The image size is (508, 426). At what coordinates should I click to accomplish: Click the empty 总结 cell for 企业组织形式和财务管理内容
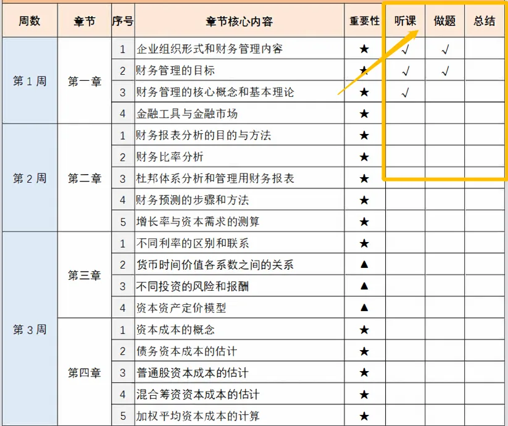485,49
